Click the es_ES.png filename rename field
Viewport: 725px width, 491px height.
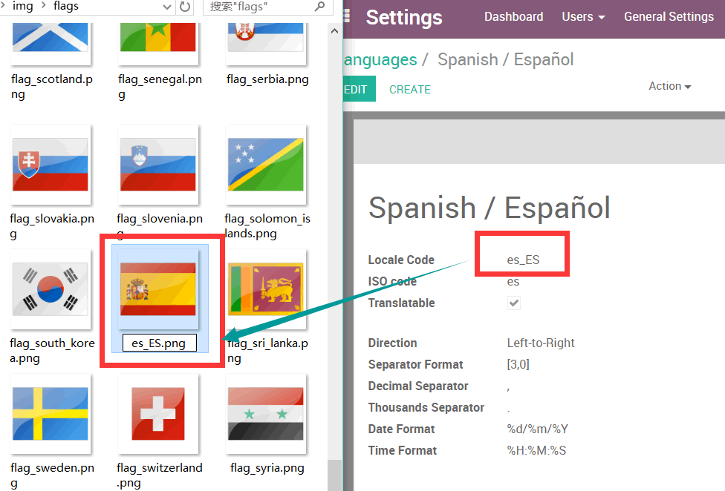click(x=159, y=343)
